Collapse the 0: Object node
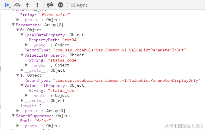 click(18, 30)
